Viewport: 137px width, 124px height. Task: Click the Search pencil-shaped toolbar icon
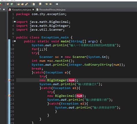click(x=26, y=4)
